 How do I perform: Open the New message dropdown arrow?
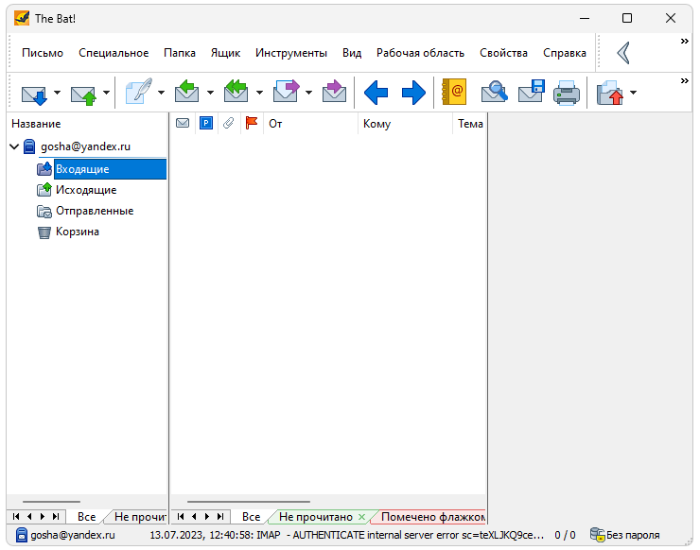[x=161, y=93]
